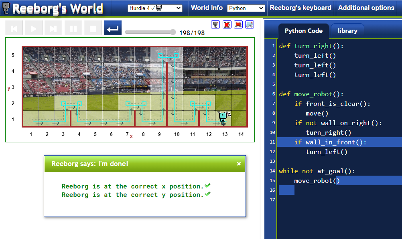Click the if not wall_on_right() line
Screen dimensions: 402x239
point(338,123)
